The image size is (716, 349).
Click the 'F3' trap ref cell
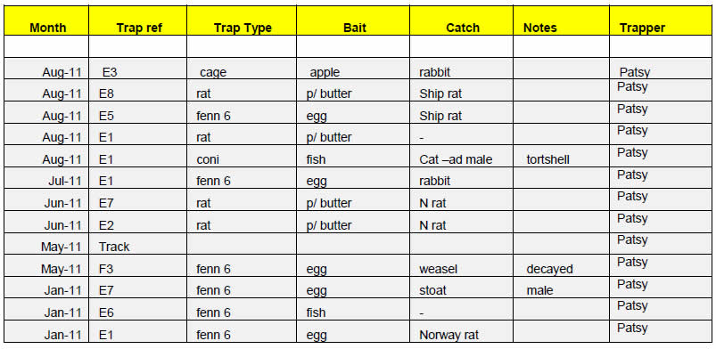point(138,266)
